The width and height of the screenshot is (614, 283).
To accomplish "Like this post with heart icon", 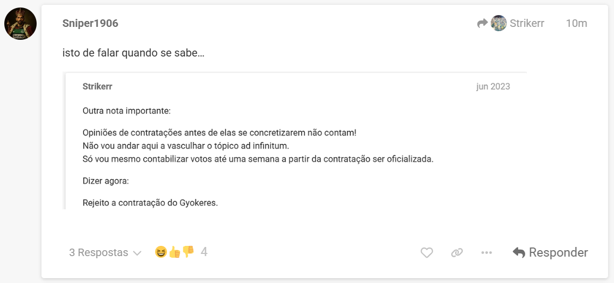I will click(x=427, y=253).
